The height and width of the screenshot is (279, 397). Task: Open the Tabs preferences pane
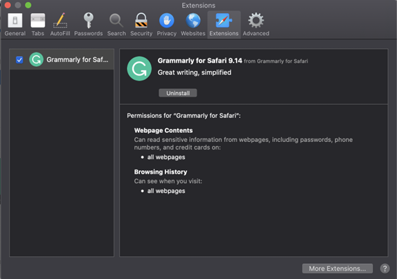38,25
